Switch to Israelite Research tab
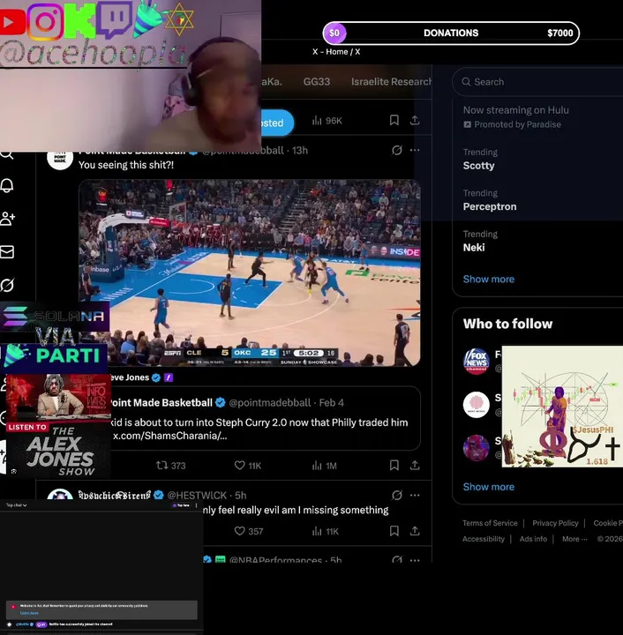 coord(391,82)
